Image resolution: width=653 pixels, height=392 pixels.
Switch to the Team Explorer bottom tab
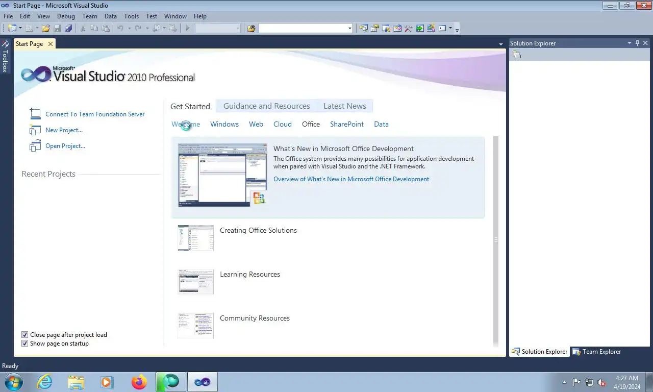click(x=597, y=352)
